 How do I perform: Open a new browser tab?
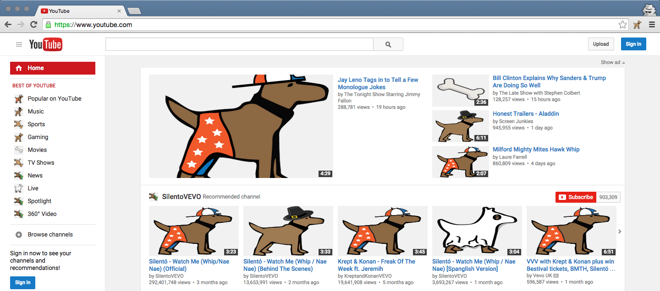point(134,11)
